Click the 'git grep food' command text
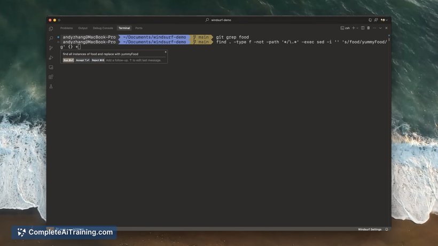This screenshot has height=246, width=438. pos(232,37)
